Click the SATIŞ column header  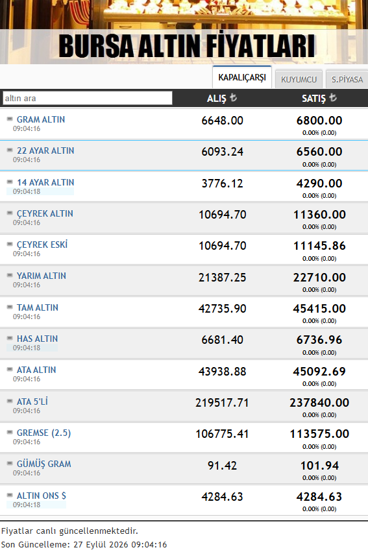click(x=319, y=98)
